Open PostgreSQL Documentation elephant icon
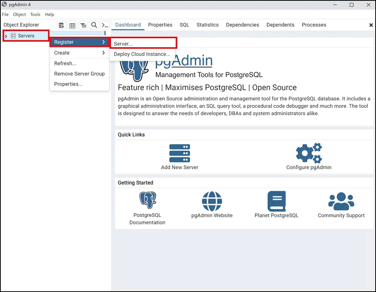Image resolution: width=376 pixels, height=292 pixels. click(x=147, y=200)
